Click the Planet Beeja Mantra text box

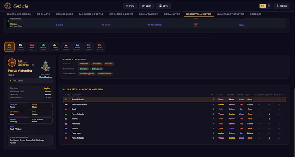30,140
